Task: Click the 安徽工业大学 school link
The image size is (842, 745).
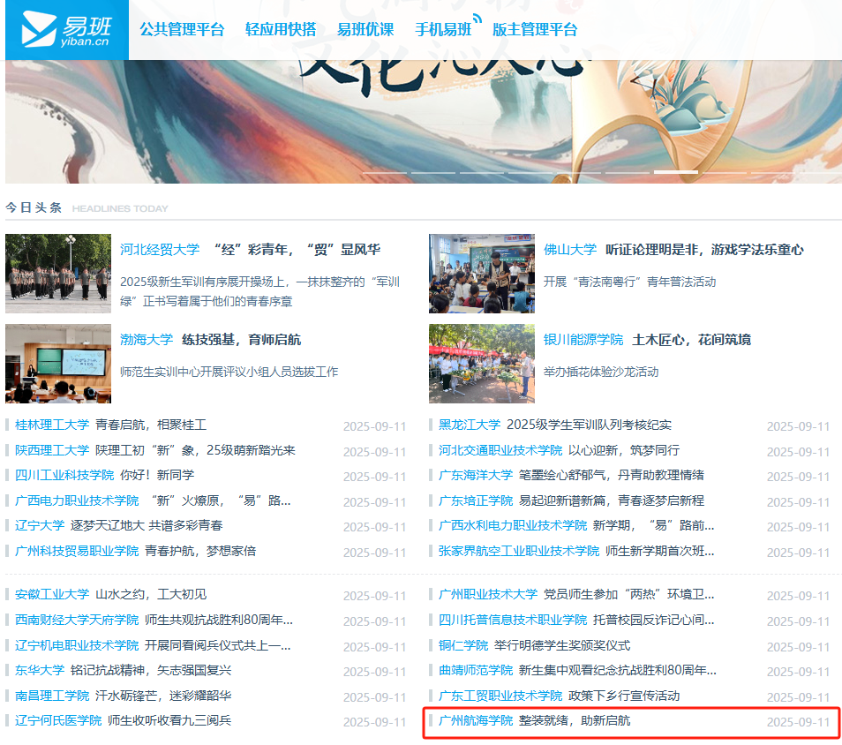Action: click(52, 594)
